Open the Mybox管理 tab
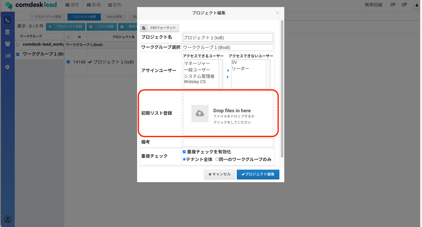This screenshot has width=422, height=227. coord(114,17)
